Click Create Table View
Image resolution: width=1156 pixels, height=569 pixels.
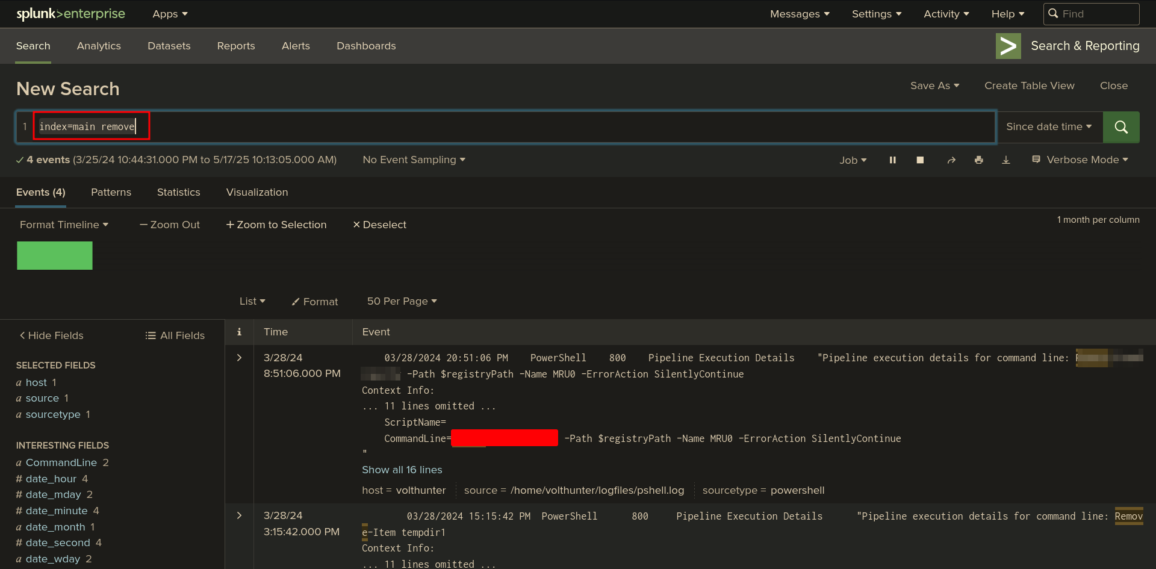click(x=1029, y=86)
